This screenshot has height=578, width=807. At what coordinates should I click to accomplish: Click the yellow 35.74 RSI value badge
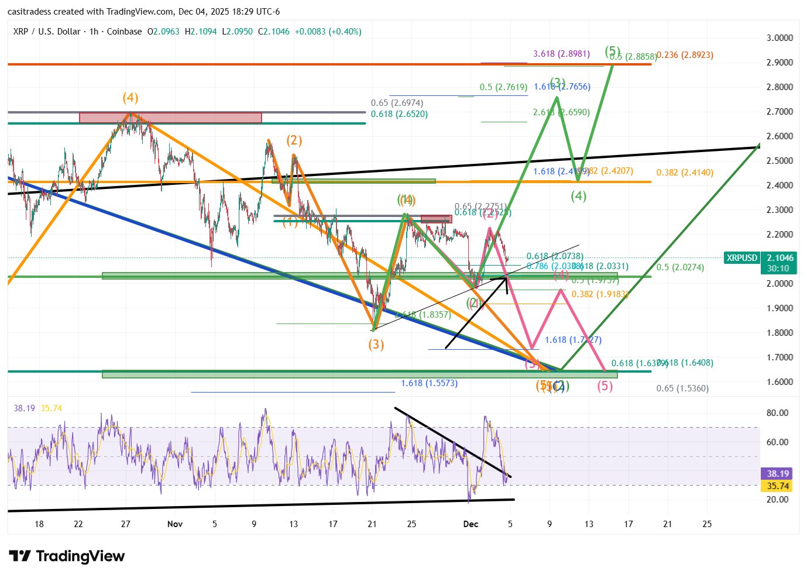click(777, 486)
